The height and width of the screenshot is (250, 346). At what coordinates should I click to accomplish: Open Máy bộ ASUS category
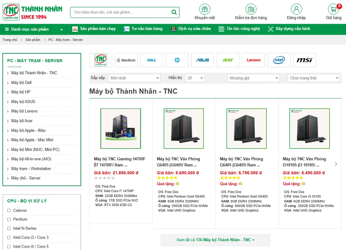click(23, 102)
